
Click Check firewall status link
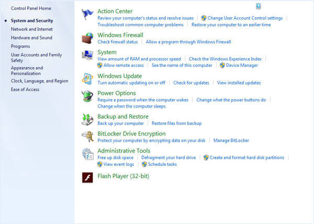[118, 42]
